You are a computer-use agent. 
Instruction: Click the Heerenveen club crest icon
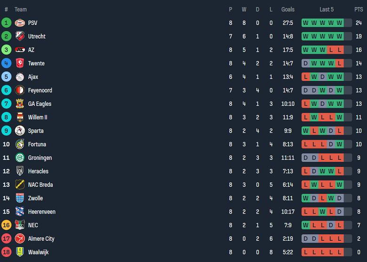pos(20,212)
